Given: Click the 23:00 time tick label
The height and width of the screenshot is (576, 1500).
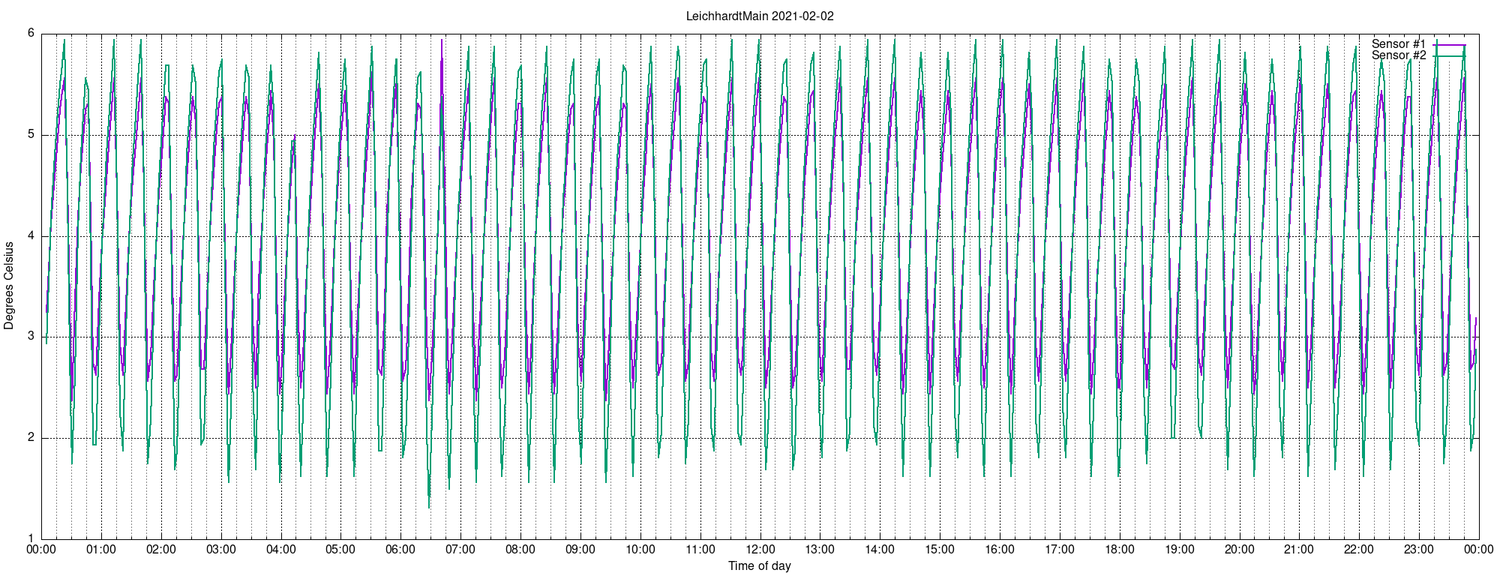Looking at the screenshot, I should 1419,549.
